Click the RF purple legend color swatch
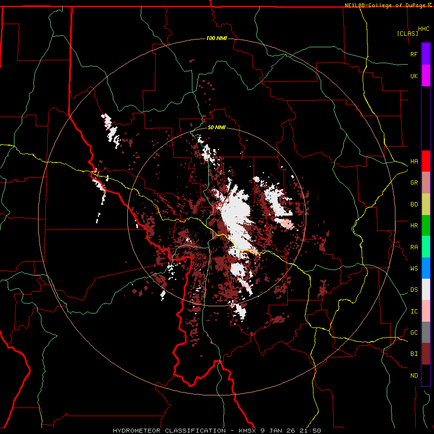Viewport: 434px width, 434px height. point(426,54)
